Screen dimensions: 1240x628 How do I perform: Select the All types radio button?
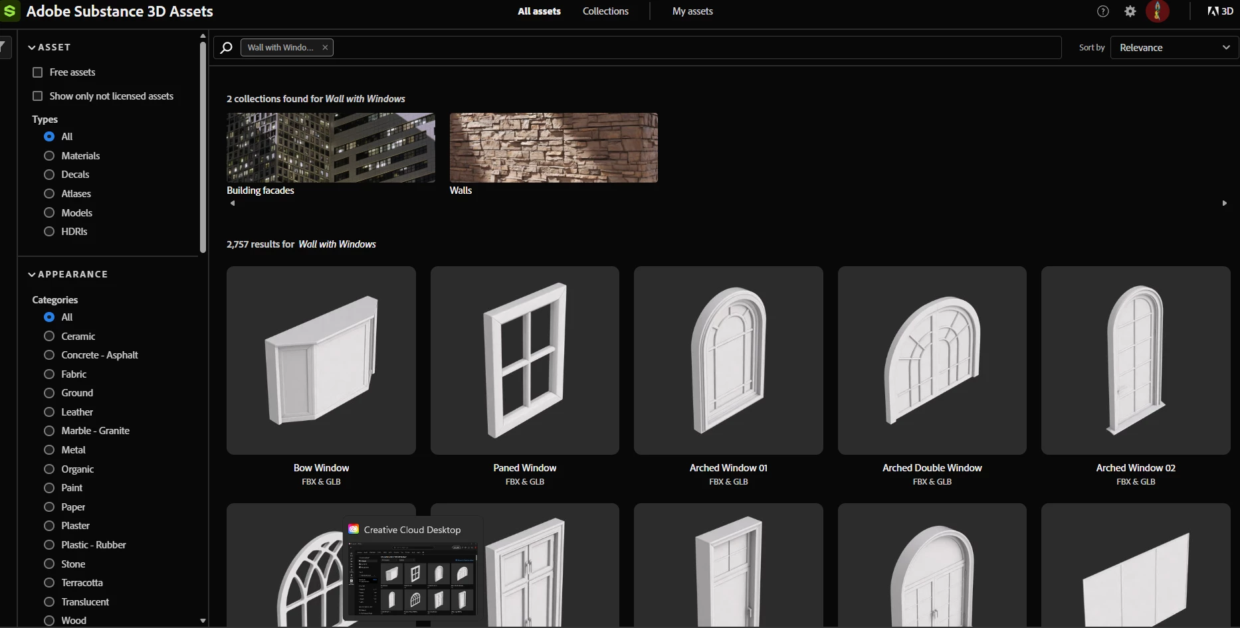tap(49, 137)
